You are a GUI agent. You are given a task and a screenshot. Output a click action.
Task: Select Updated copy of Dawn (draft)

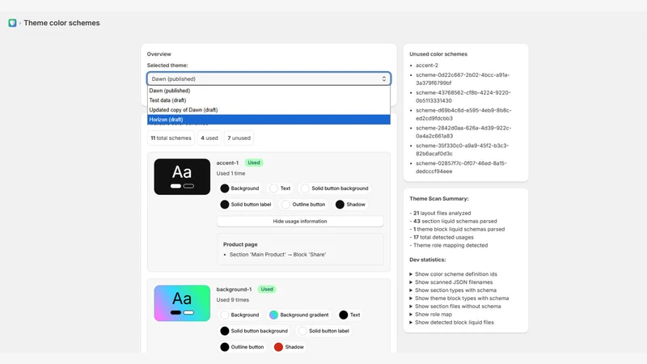(269, 110)
